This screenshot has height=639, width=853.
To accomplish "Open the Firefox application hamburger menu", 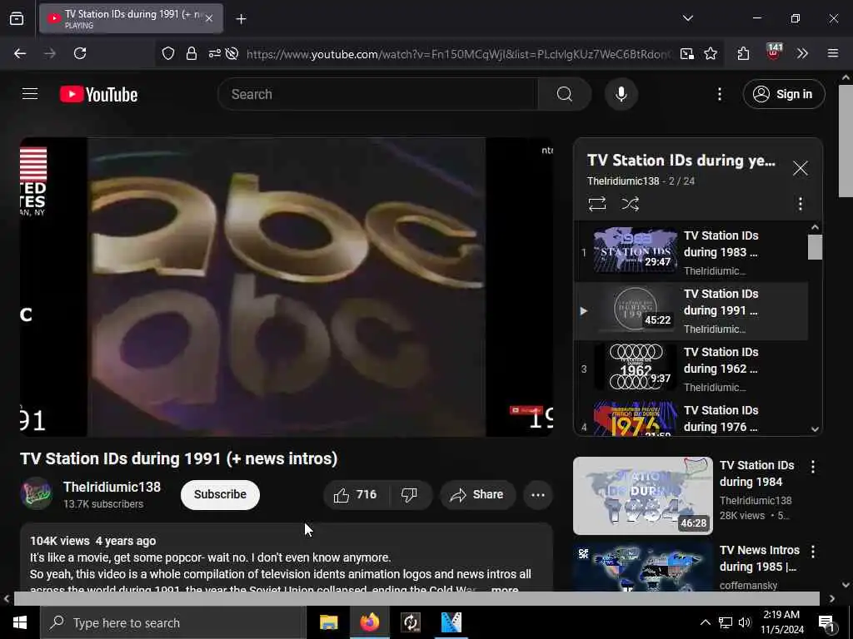I will (x=833, y=53).
